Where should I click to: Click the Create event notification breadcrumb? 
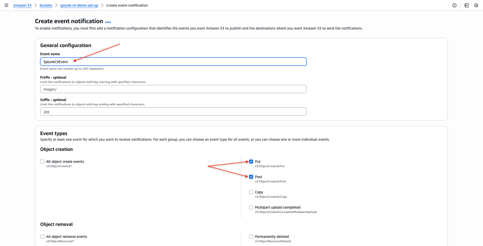[x=127, y=6]
